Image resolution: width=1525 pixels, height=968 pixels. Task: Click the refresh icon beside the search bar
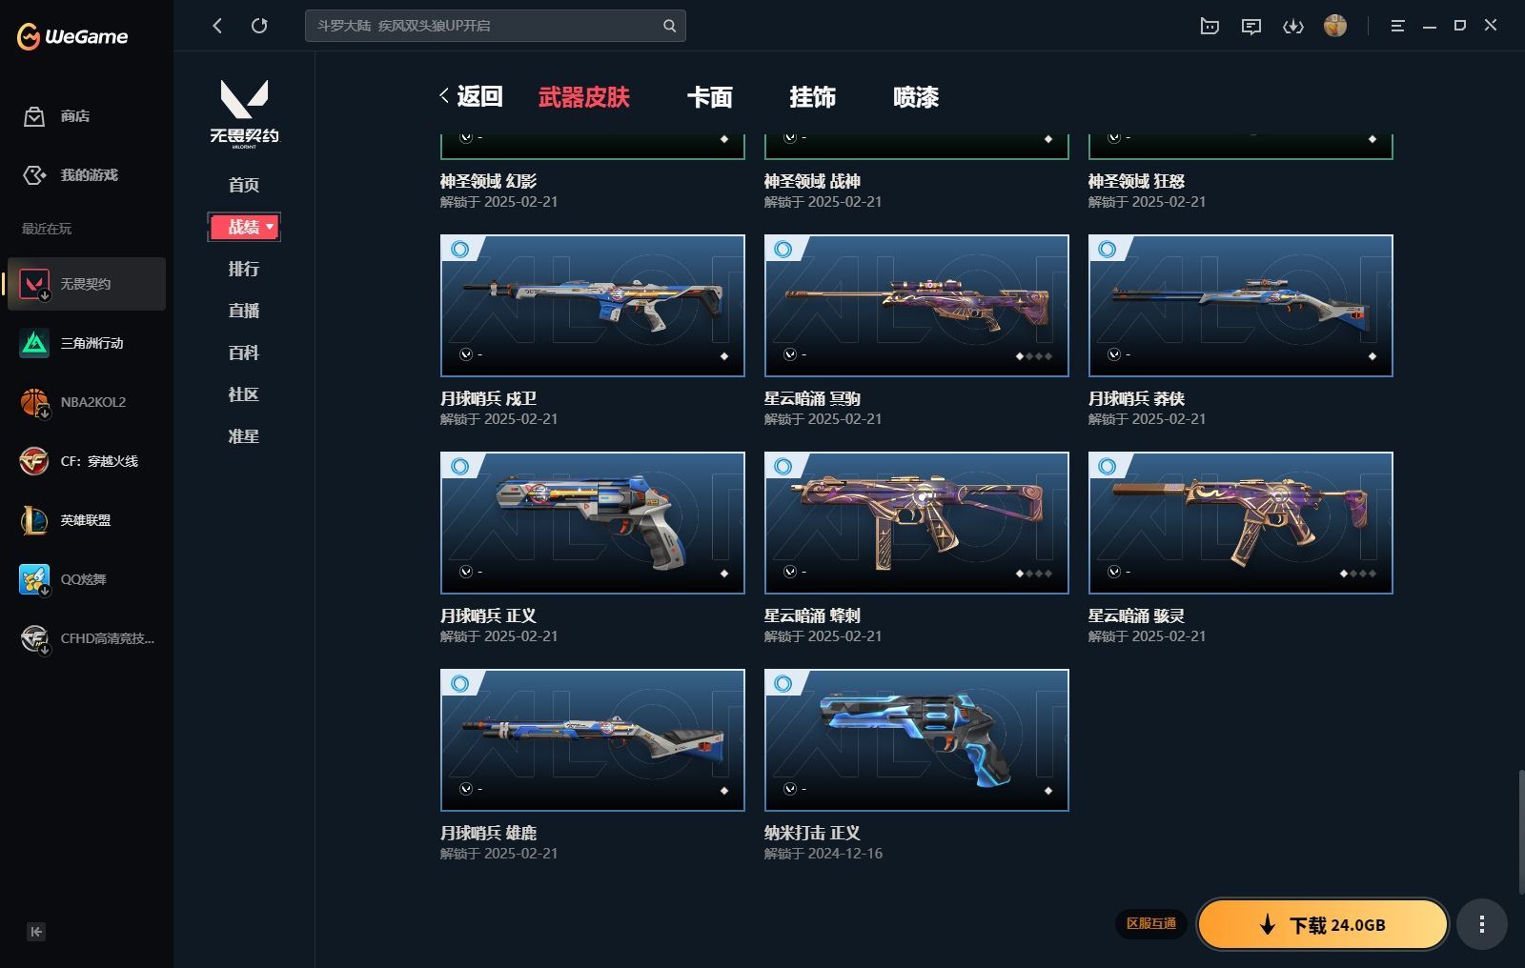(x=259, y=26)
